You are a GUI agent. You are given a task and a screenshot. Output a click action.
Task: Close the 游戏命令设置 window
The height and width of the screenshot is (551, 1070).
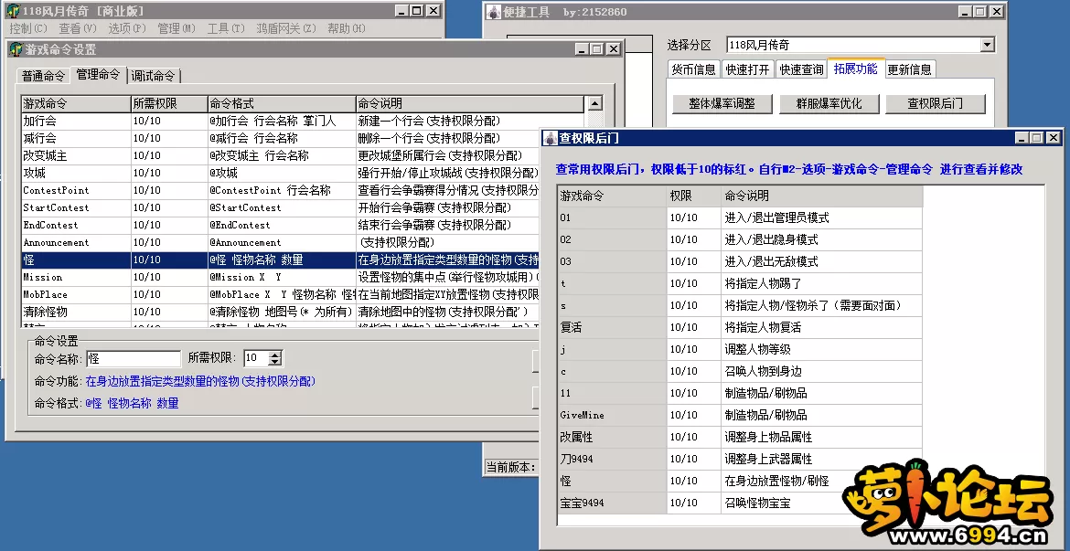pos(614,49)
